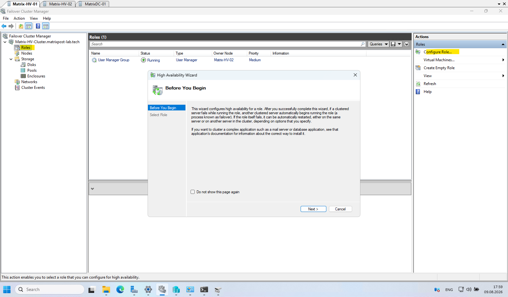The height and width of the screenshot is (297, 508).
Task: Click the blue Help toolbar icon
Action: (38, 26)
